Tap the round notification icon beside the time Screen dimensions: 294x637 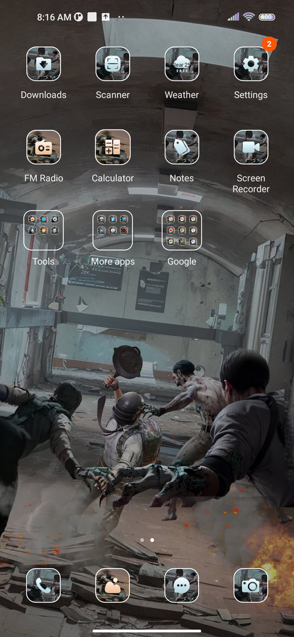[78, 17]
